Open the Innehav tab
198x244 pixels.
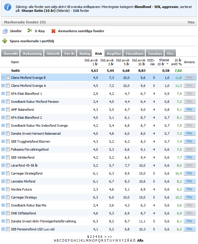(x=155, y=53)
